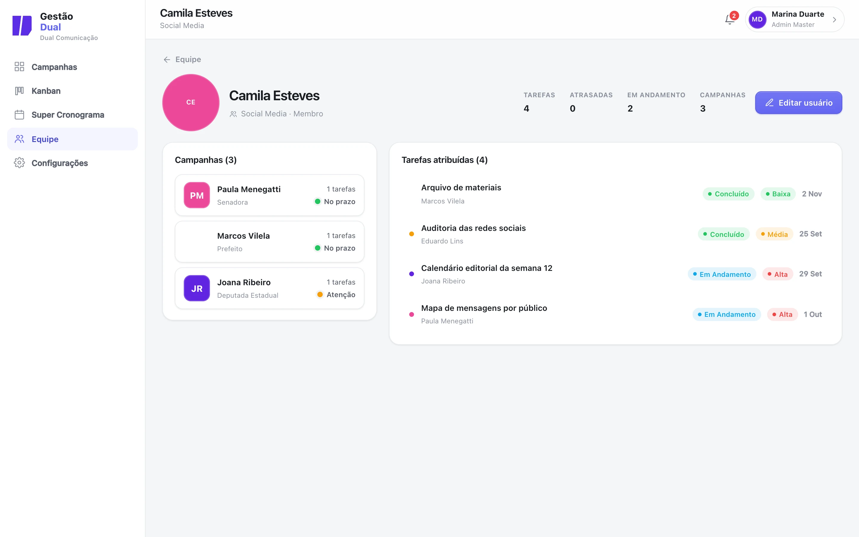
Task: Click the pencil icon in Editar usuário
Action: (769, 103)
